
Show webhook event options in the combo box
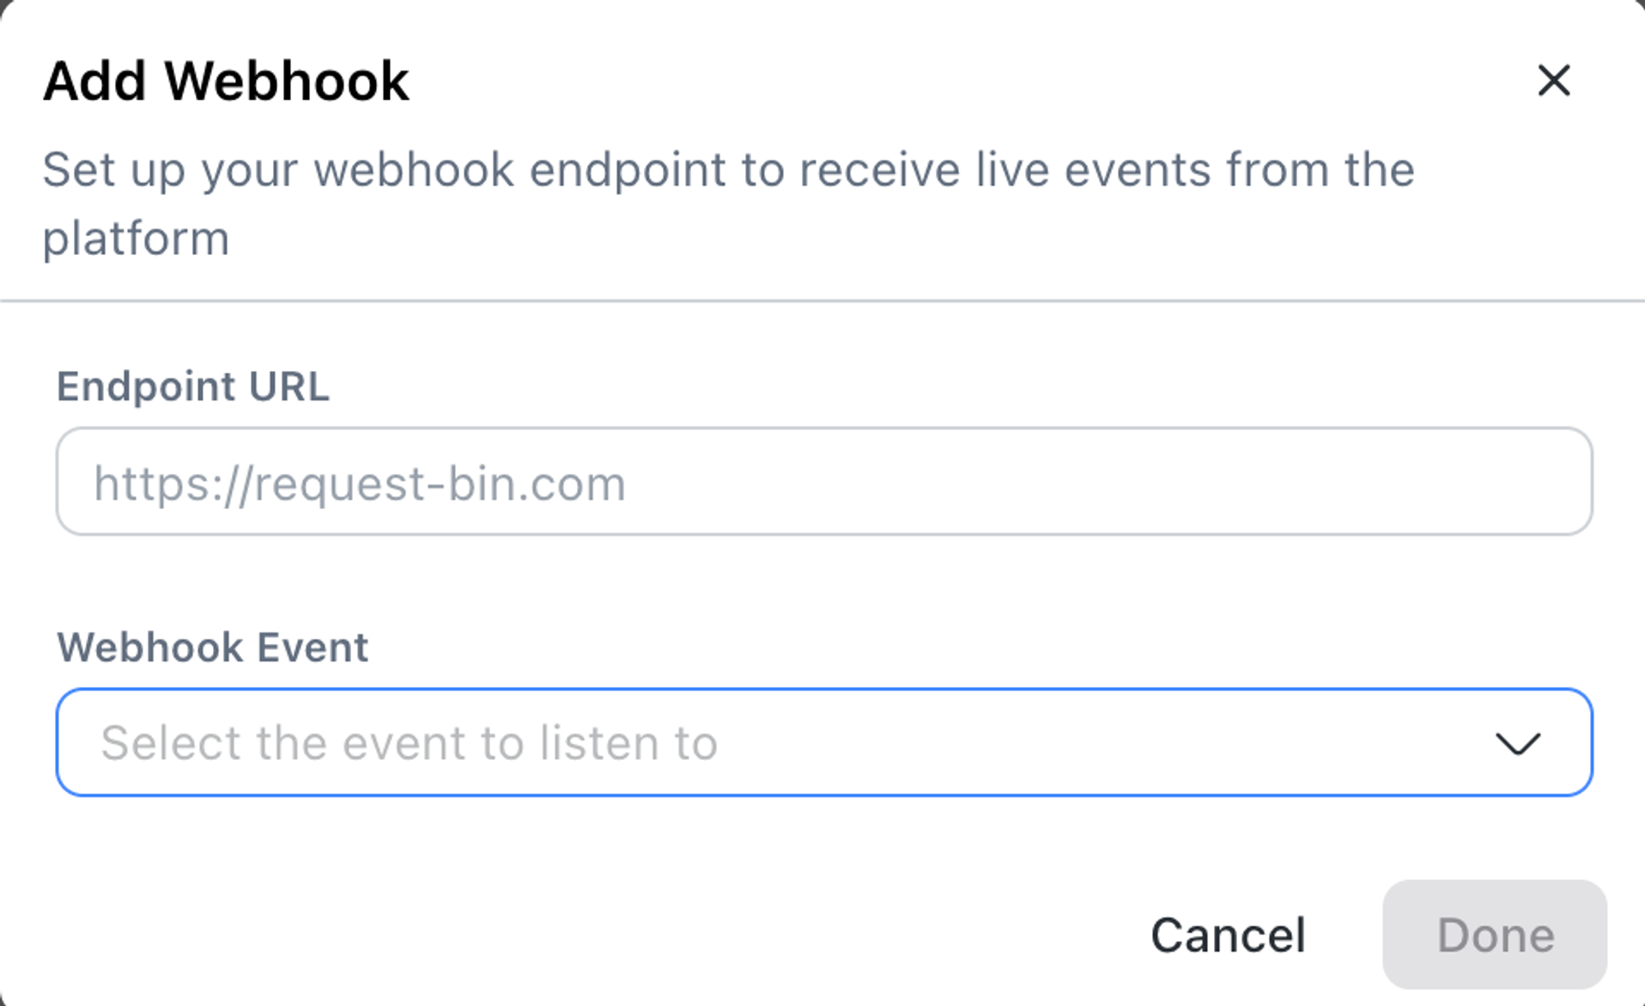[x=823, y=743]
